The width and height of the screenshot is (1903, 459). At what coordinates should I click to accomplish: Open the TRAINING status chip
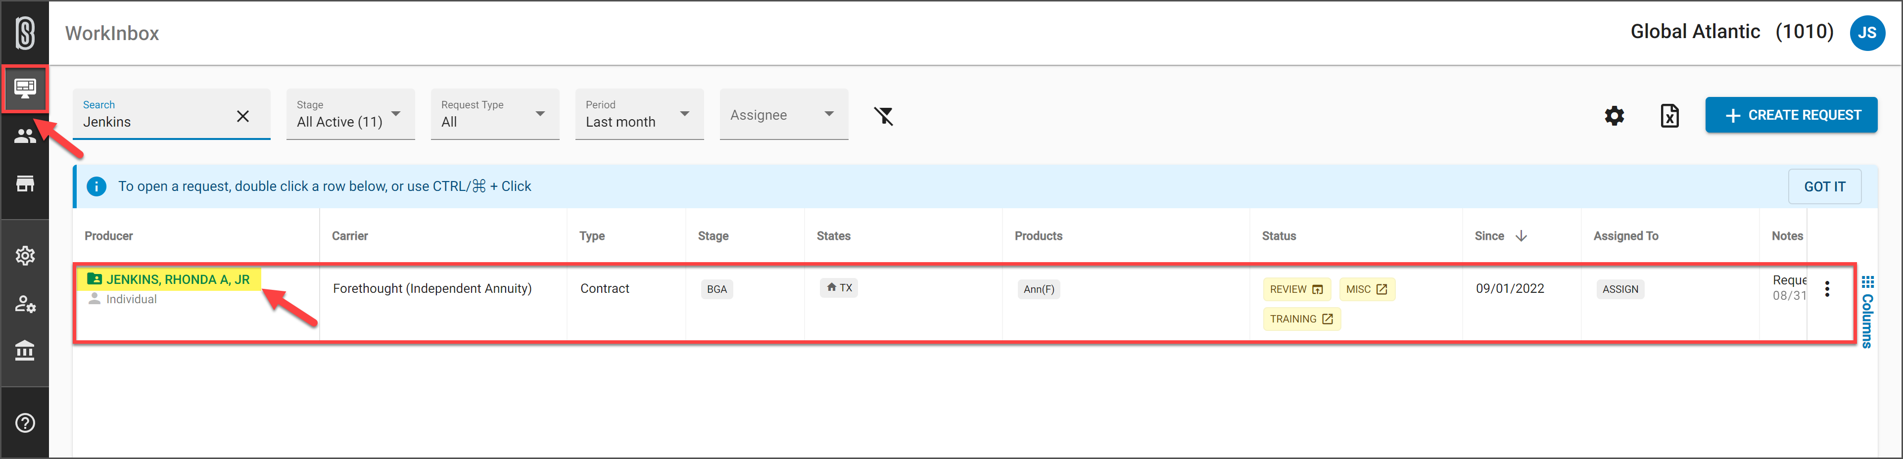[1302, 319]
